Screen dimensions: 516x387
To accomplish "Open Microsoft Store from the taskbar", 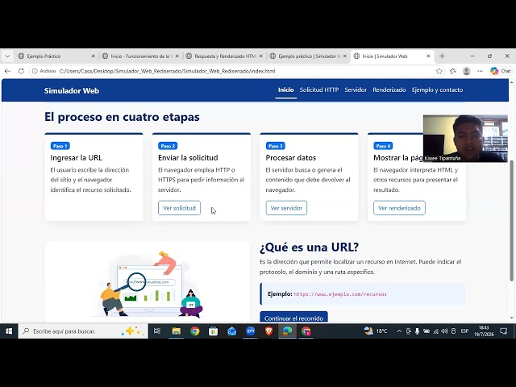I will [x=213, y=331].
